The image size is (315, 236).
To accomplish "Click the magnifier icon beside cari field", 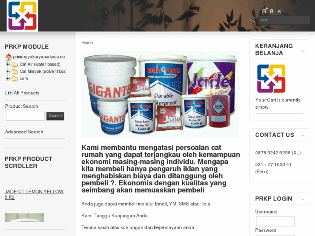I will (x=253, y=19).
